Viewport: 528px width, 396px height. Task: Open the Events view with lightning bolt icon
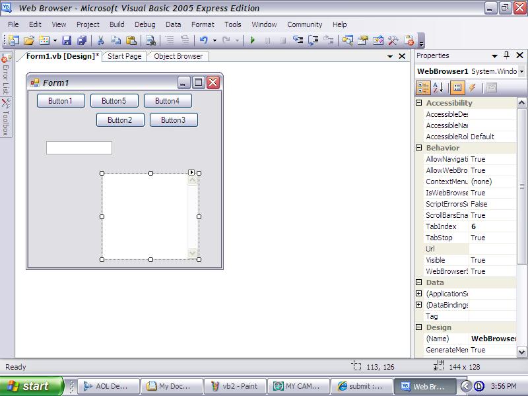tap(471, 87)
